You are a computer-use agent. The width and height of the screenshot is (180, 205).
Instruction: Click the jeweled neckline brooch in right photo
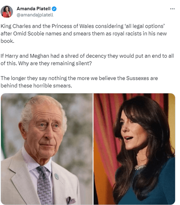tap(140, 167)
